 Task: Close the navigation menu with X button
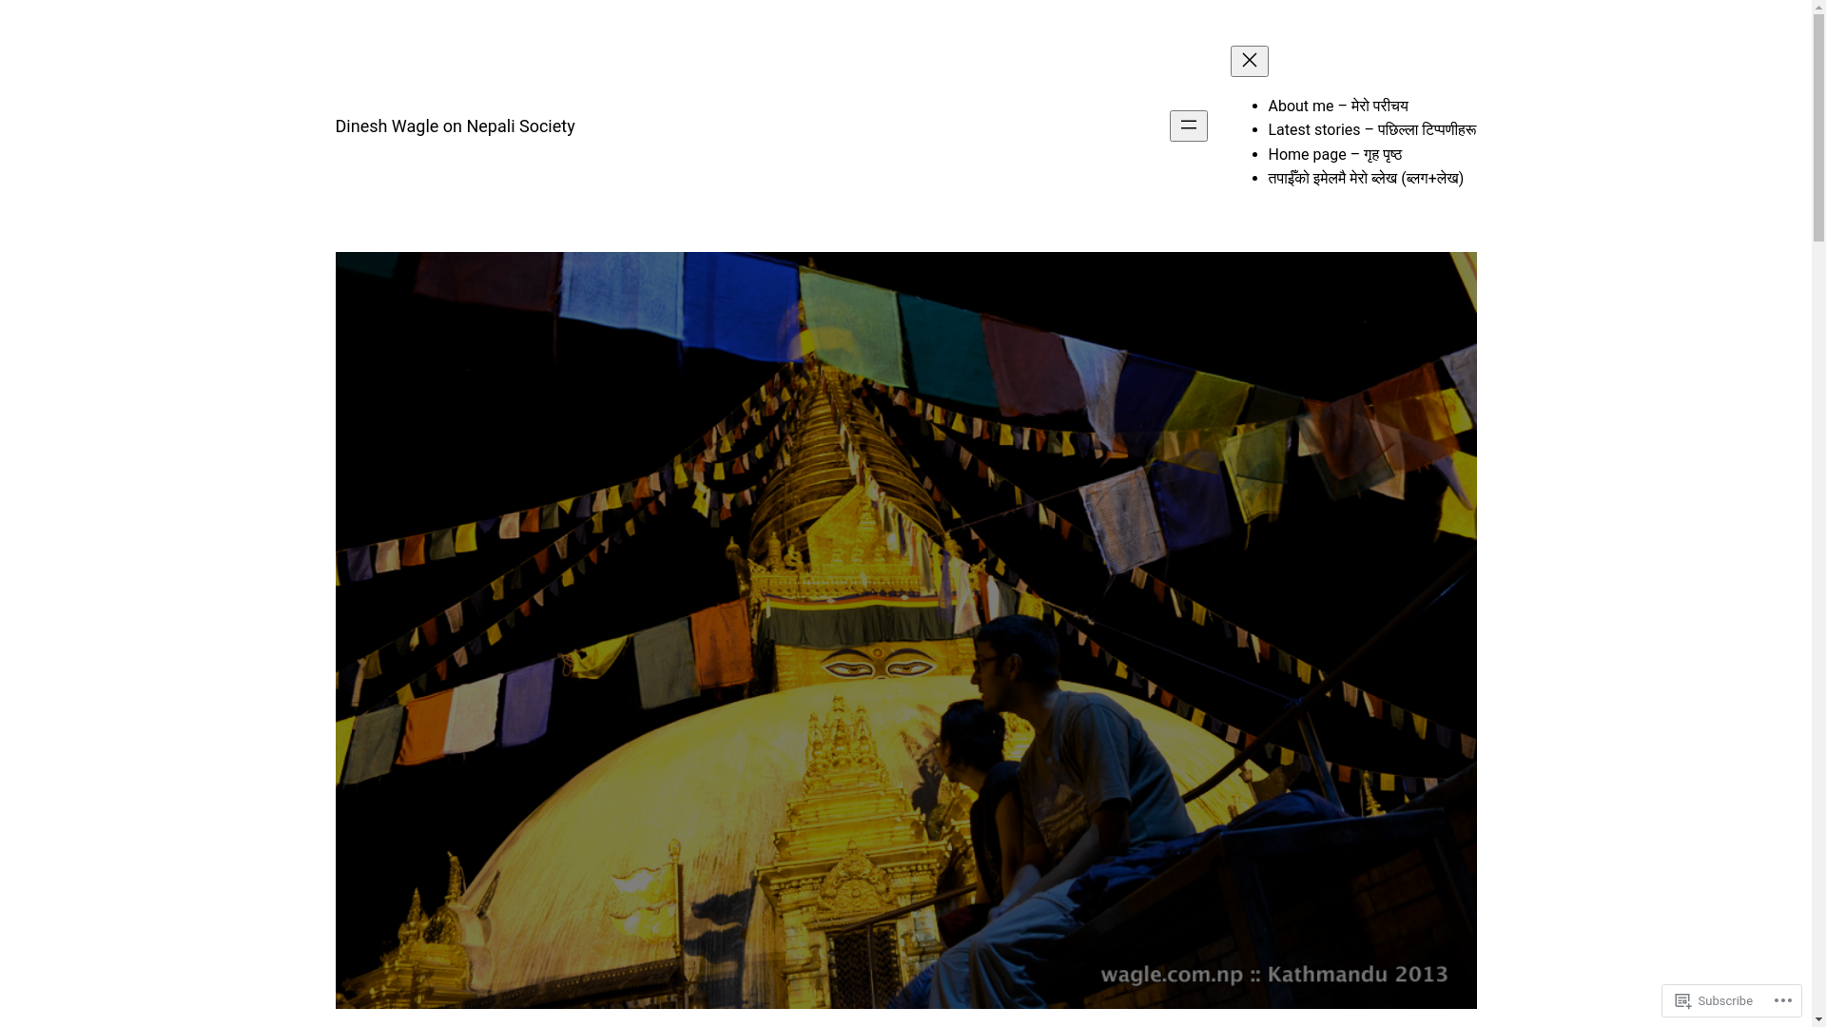click(1249, 61)
